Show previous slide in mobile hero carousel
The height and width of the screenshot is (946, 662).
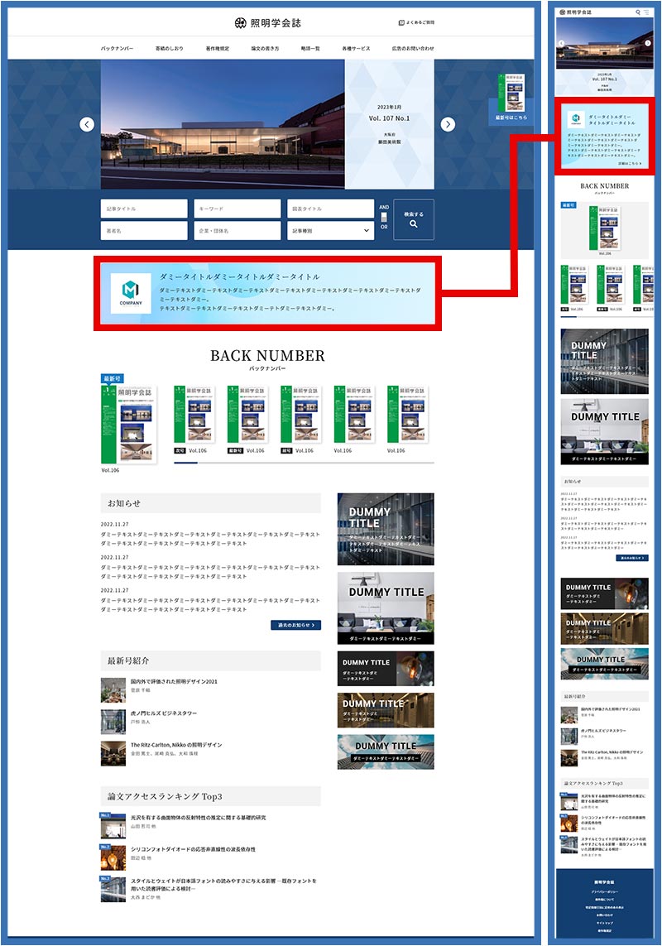pos(561,43)
